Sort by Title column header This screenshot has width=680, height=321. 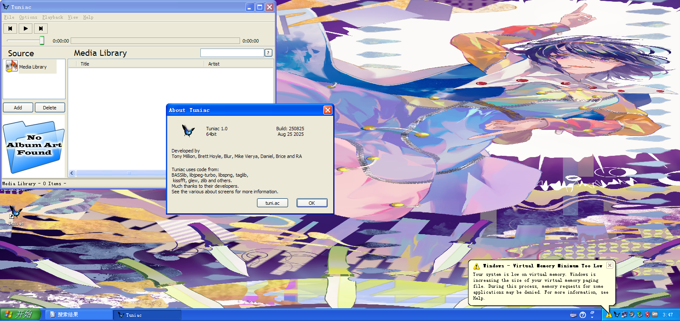click(140, 64)
